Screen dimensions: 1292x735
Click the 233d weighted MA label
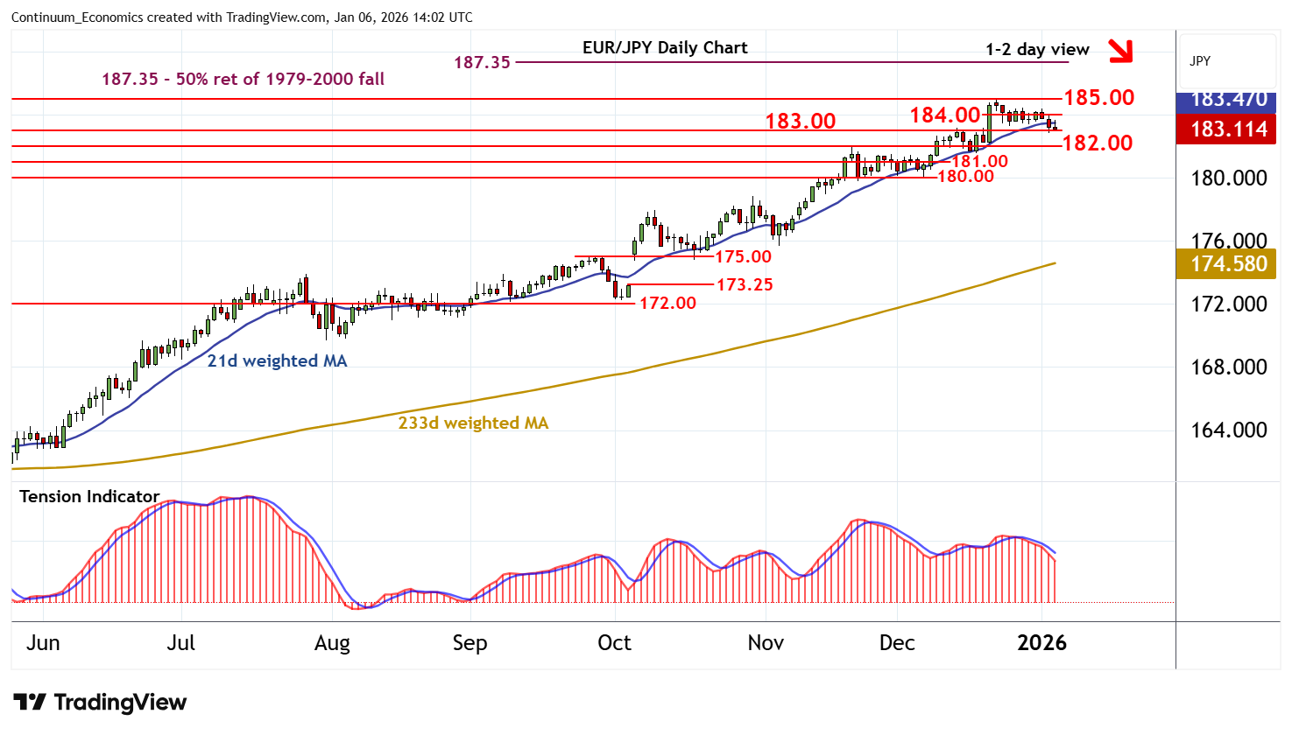click(x=473, y=423)
